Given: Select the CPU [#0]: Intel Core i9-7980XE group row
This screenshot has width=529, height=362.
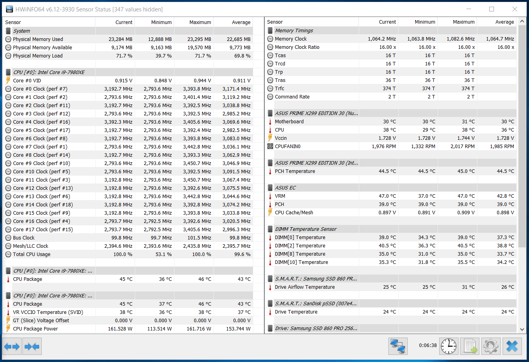Looking at the screenshot, I should pos(128,72).
